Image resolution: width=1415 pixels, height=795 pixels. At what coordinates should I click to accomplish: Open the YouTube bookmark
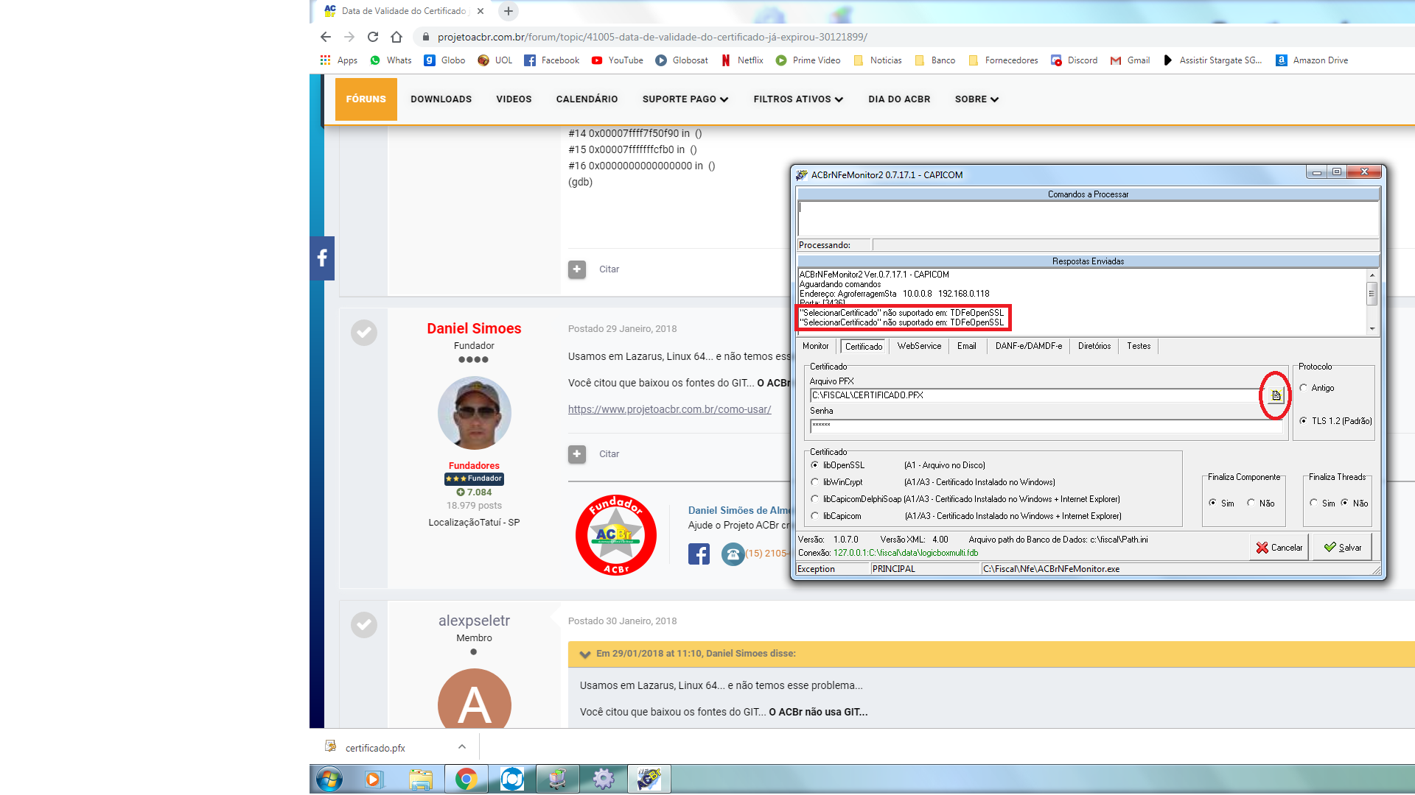(618, 60)
